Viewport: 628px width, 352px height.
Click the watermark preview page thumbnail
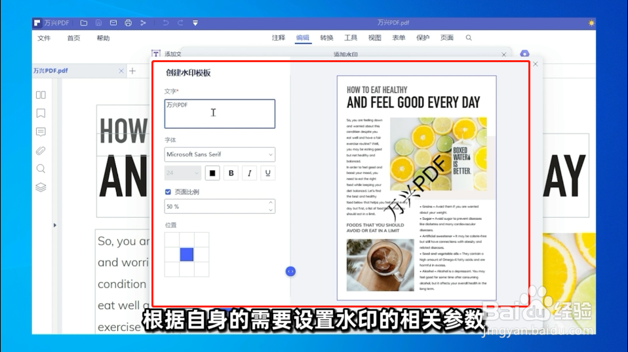(x=416, y=188)
